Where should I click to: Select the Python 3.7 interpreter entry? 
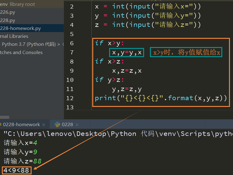[29, 44]
